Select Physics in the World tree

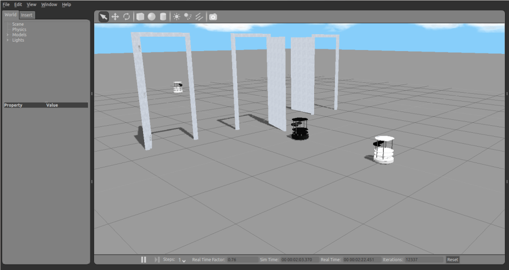point(19,30)
